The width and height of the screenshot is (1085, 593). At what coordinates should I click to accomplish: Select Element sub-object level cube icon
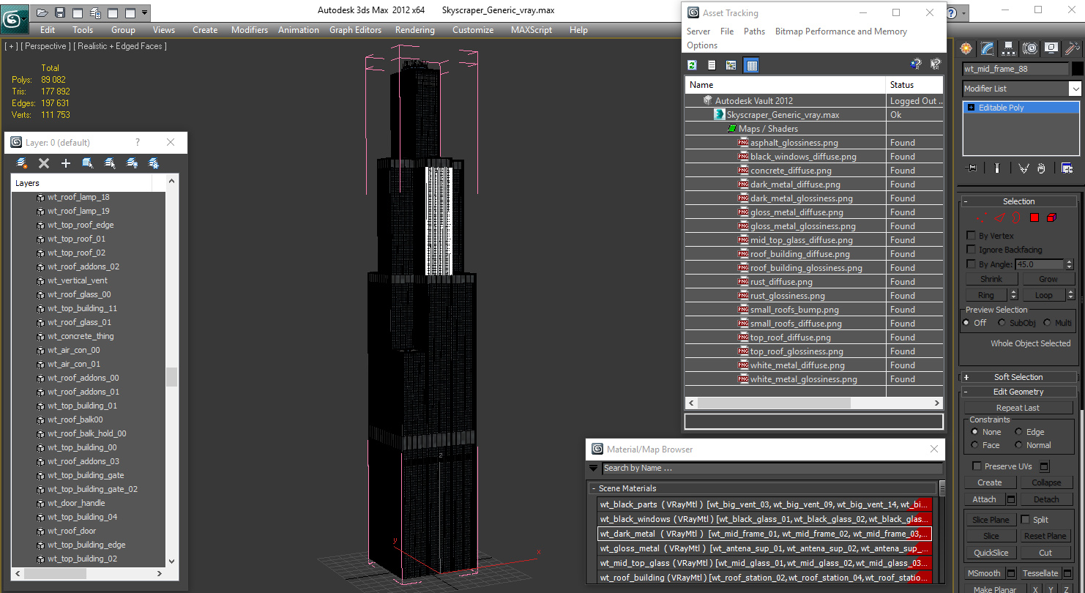tap(1052, 217)
